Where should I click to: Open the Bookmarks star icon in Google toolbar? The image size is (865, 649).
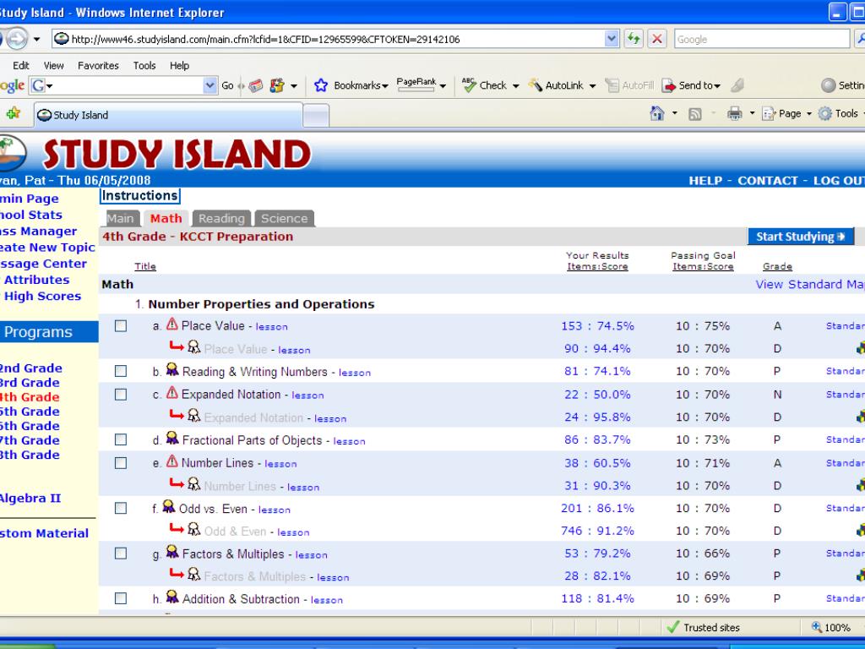320,85
